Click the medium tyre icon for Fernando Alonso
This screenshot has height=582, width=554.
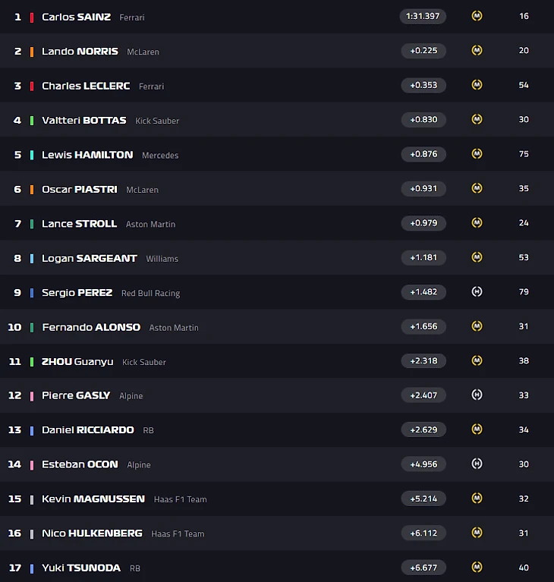(x=477, y=326)
